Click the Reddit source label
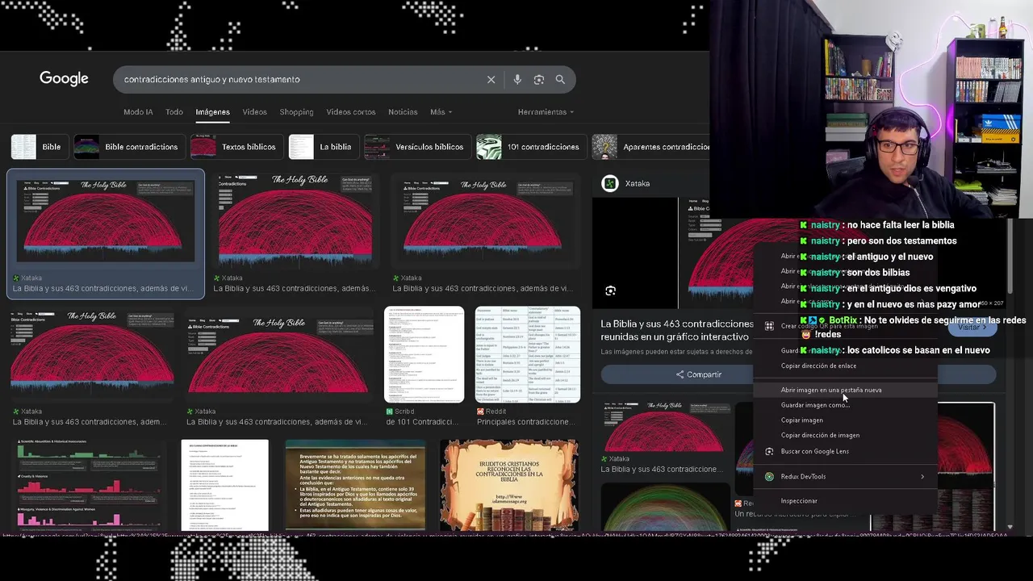 pyautogui.click(x=496, y=412)
